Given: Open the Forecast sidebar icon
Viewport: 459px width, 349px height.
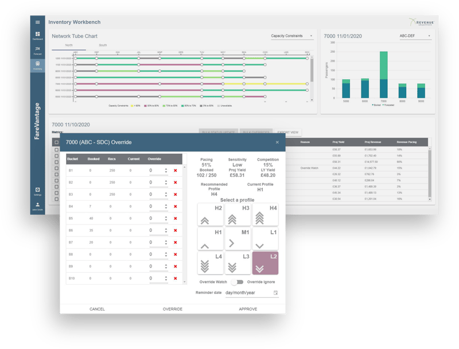Looking at the screenshot, I should (x=37, y=51).
